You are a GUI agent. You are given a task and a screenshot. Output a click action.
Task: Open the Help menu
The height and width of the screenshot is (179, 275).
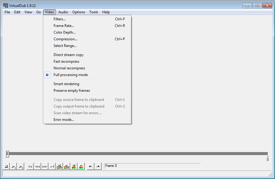click(106, 12)
